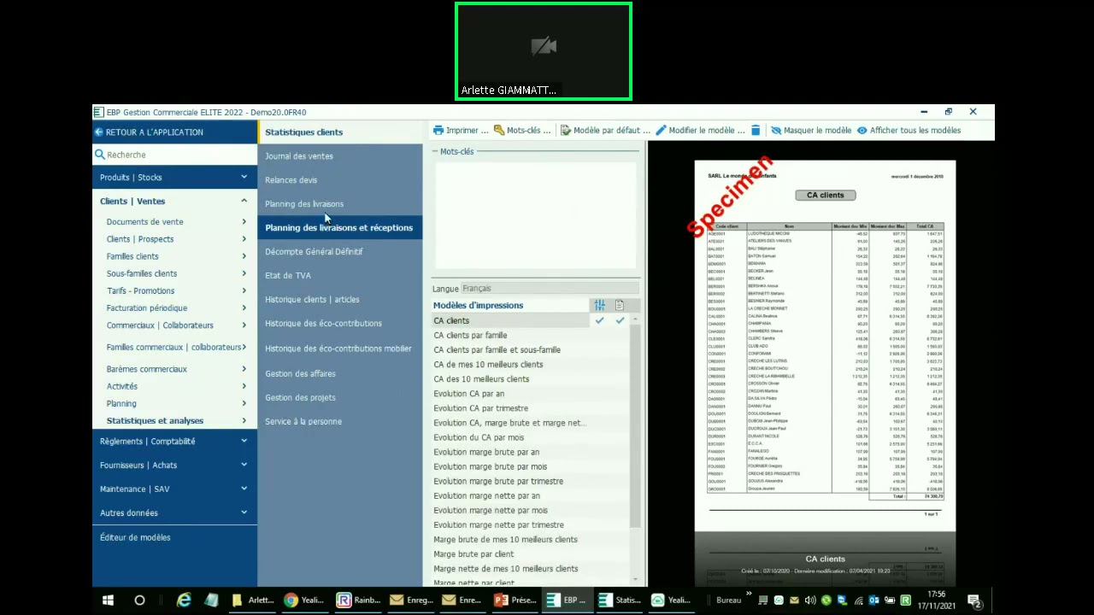Viewport: 1094px width, 615px height.
Task: Open the first Enregistrement mail taskbar item
Action: 411,600
